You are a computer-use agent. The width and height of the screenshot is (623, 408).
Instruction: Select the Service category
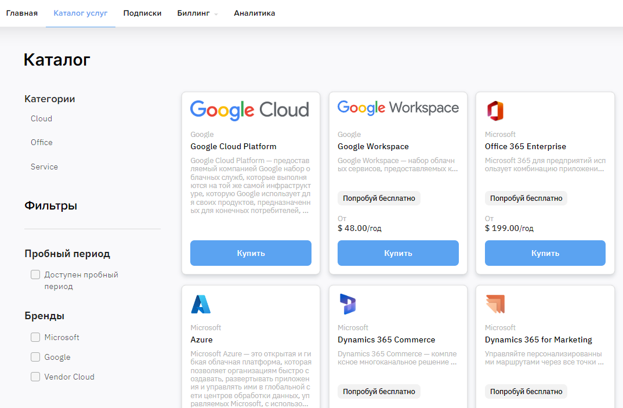click(44, 167)
